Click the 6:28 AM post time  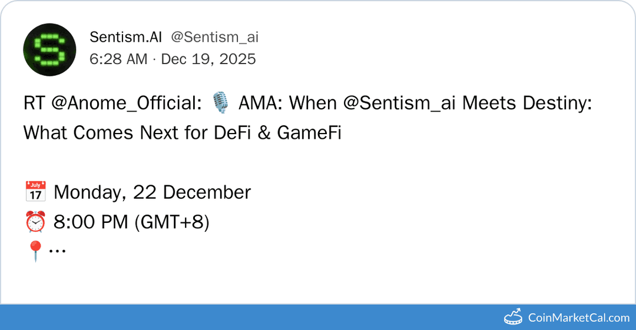(x=118, y=59)
